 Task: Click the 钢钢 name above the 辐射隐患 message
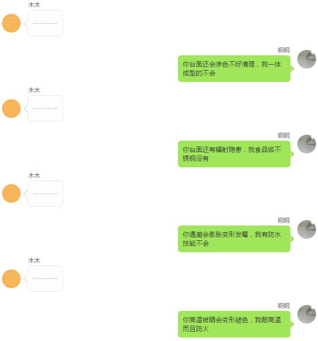click(x=283, y=136)
